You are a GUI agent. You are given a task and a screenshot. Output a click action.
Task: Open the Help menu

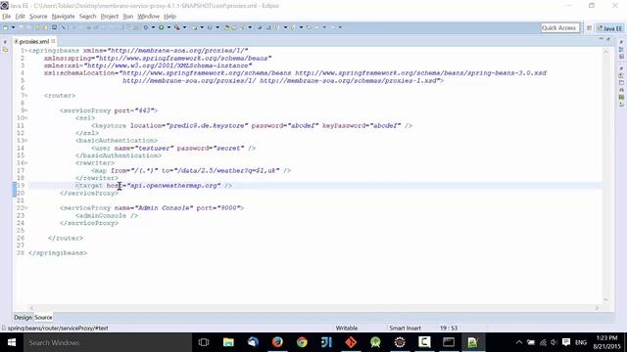coord(169,17)
